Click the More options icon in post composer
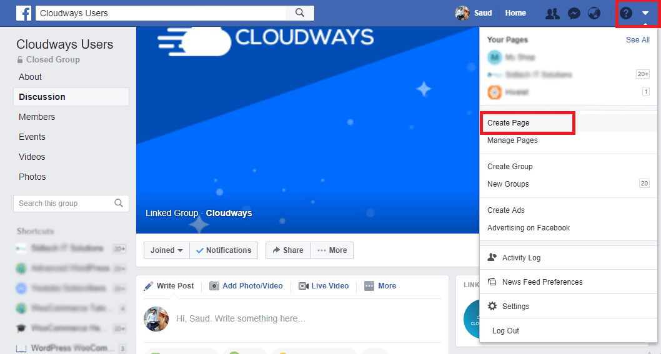This screenshot has width=661, height=354. click(369, 286)
